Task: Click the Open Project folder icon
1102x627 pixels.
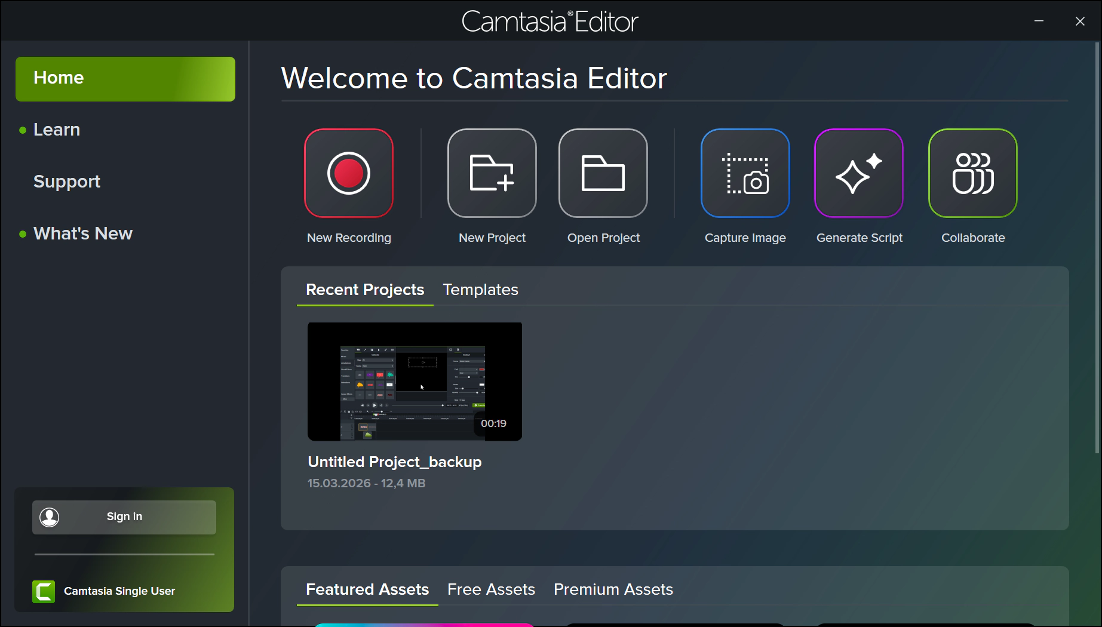Action: [x=603, y=173]
